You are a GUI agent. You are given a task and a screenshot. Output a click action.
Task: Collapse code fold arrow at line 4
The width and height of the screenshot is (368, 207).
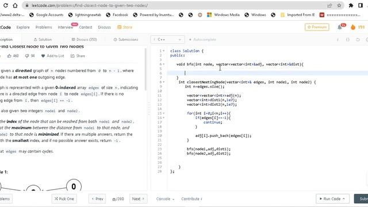(163, 64)
